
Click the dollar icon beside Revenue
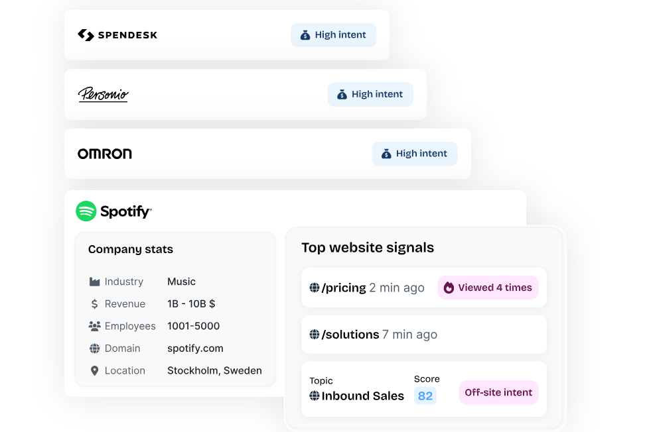[94, 304]
